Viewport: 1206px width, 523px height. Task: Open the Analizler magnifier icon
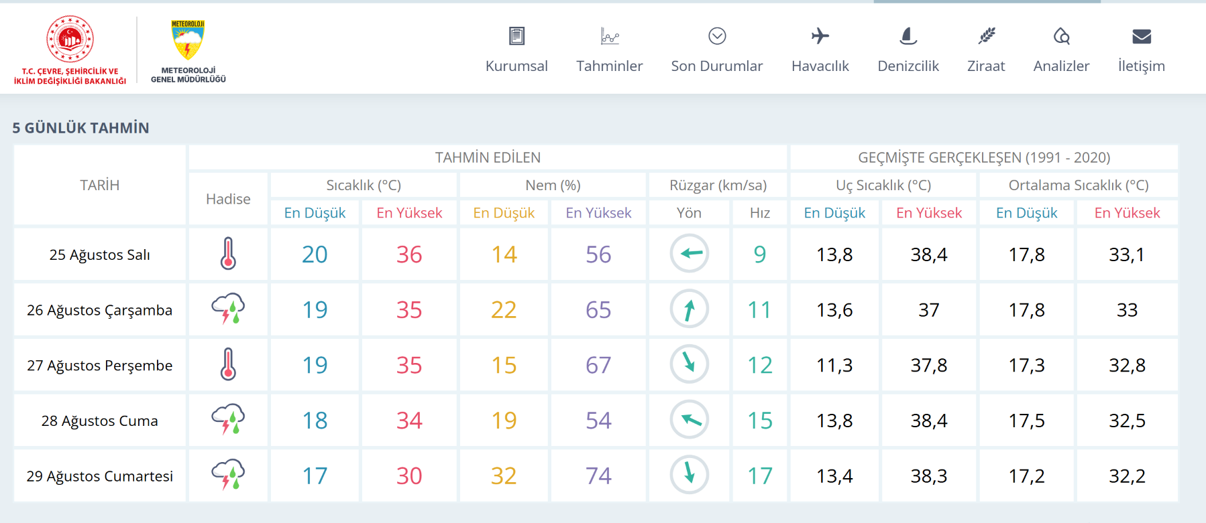(1061, 35)
